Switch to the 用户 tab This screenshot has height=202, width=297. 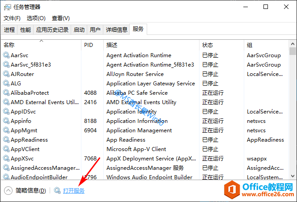tap(95, 30)
